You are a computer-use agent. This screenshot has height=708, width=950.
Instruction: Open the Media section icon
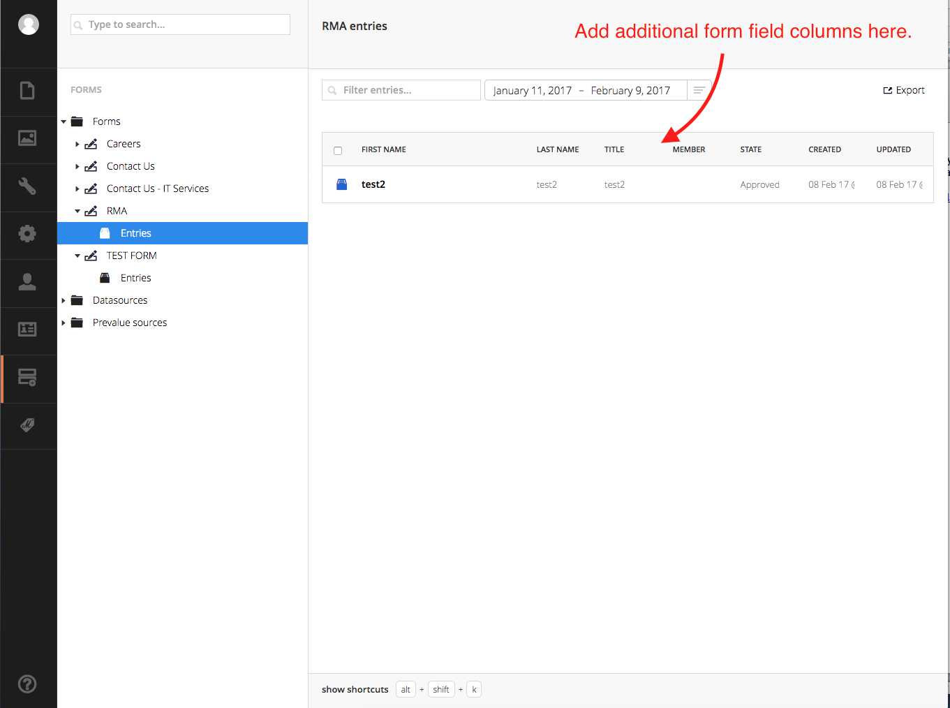[x=27, y=138]
